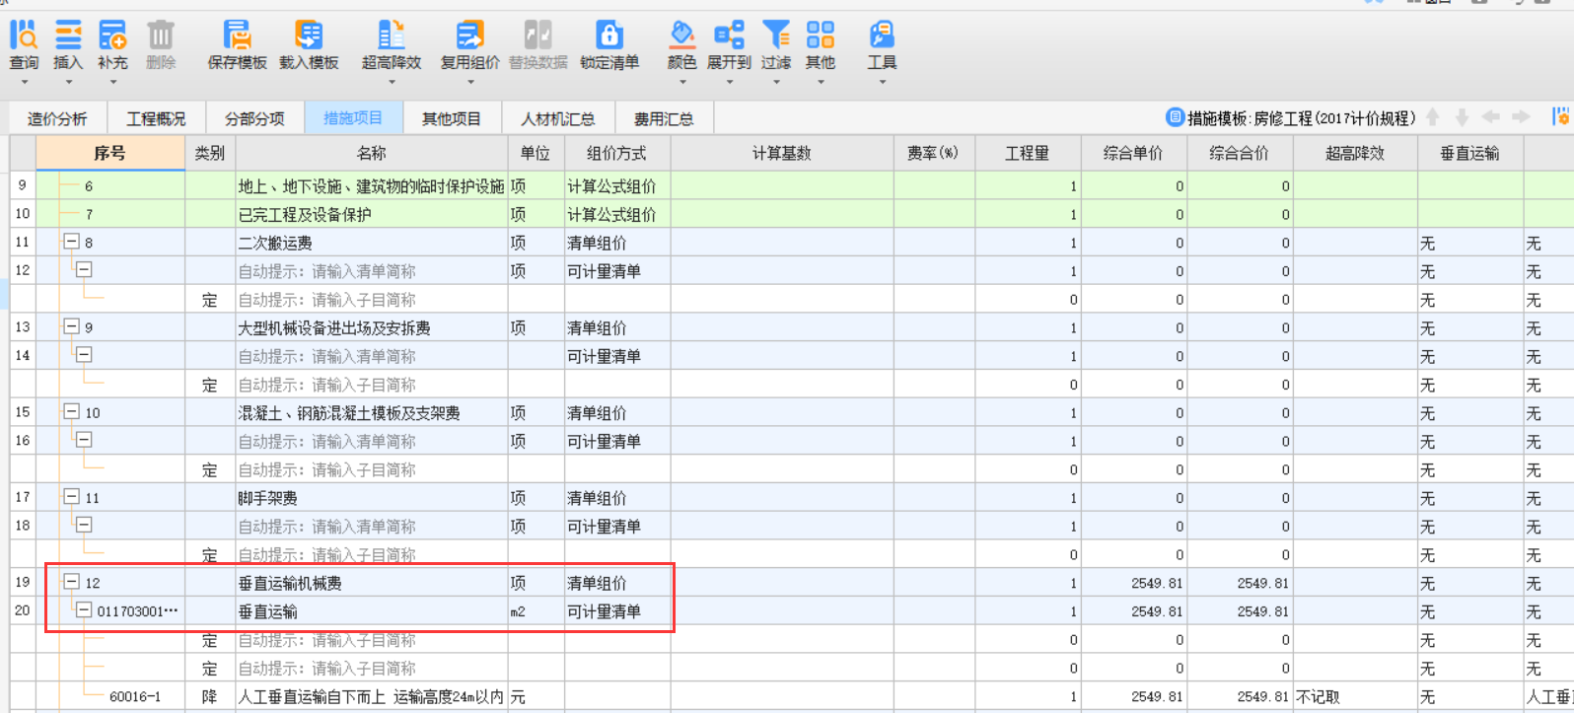Open the 颜色 (Color) picker tool
1574x713 pixels.
(x=681, y=45)
